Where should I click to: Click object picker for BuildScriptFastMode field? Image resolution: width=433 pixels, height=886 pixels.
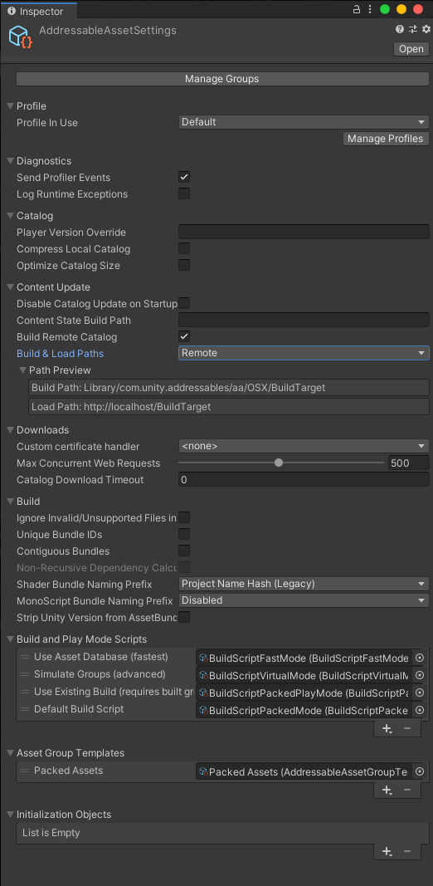420,658
